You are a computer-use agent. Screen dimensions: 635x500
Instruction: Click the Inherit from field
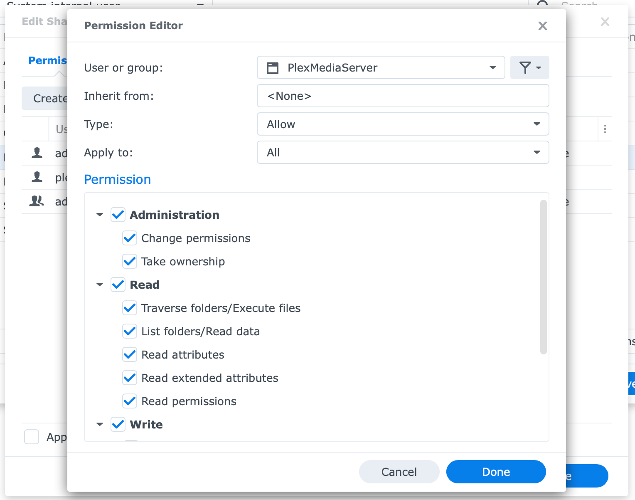click(x=403, y=96)
